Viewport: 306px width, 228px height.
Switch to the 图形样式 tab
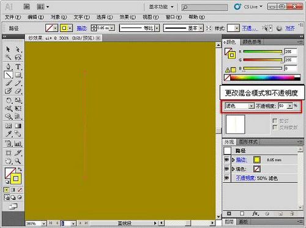click(248, 142)
